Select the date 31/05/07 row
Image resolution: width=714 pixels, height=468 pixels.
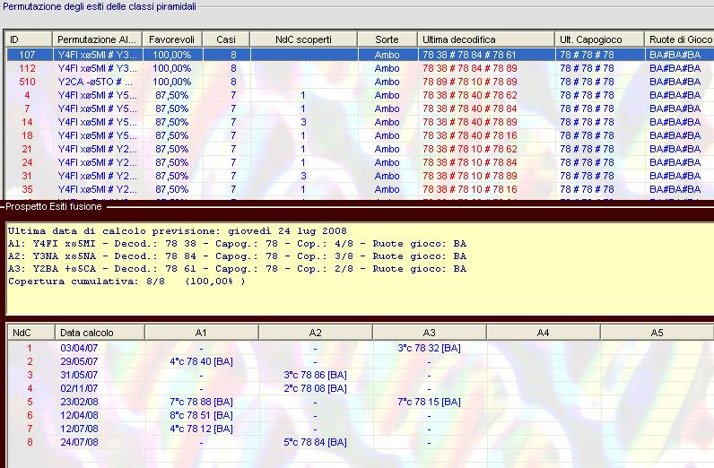click(361, 375)
